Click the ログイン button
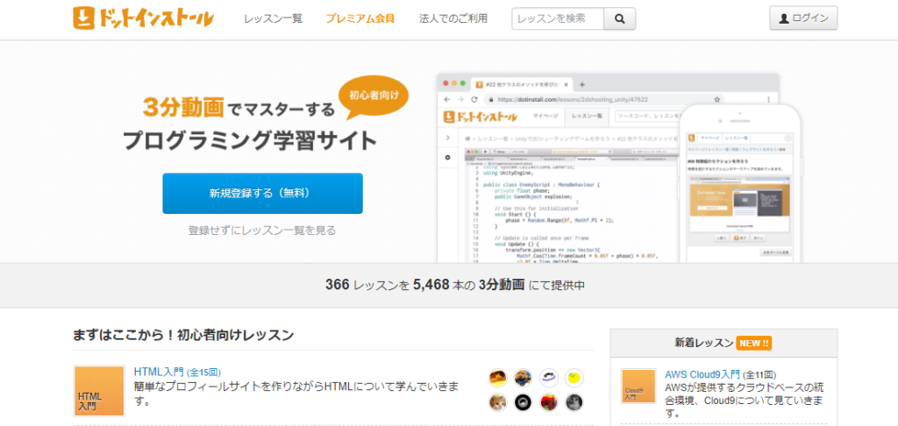 click(803, 18)
